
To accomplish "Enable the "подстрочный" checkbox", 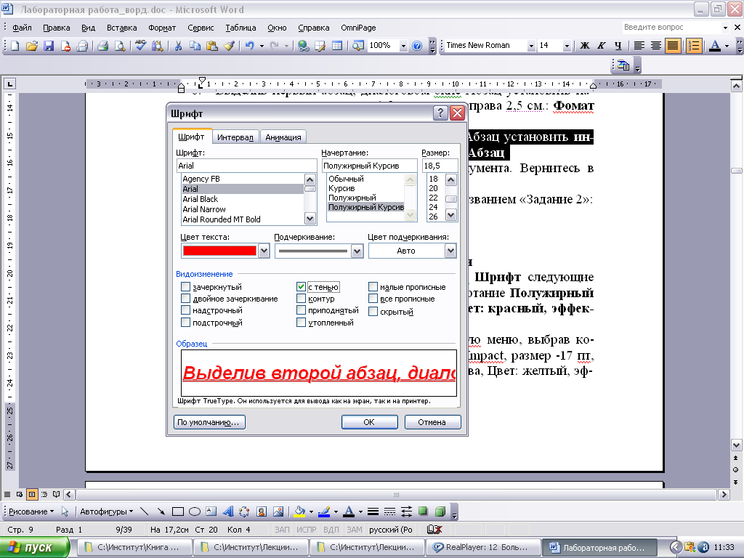I will [x=185, y=323].
